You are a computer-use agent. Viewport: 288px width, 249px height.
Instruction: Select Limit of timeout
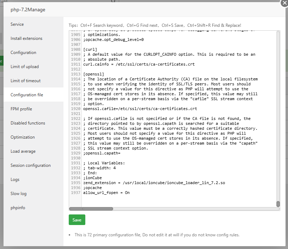pyautogui.click(x=25, y=81)
